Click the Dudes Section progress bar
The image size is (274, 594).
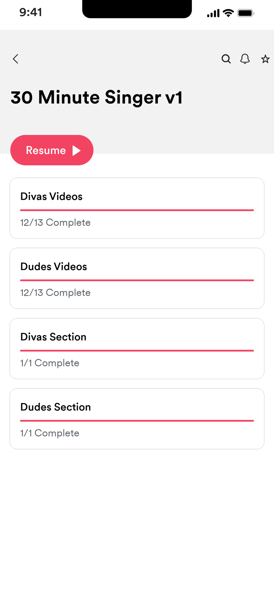[x=137, y=421]
